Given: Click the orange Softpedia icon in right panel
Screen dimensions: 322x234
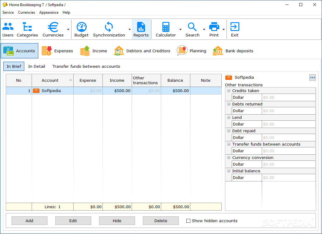Looking at the screenshot, I should (229, 77).
